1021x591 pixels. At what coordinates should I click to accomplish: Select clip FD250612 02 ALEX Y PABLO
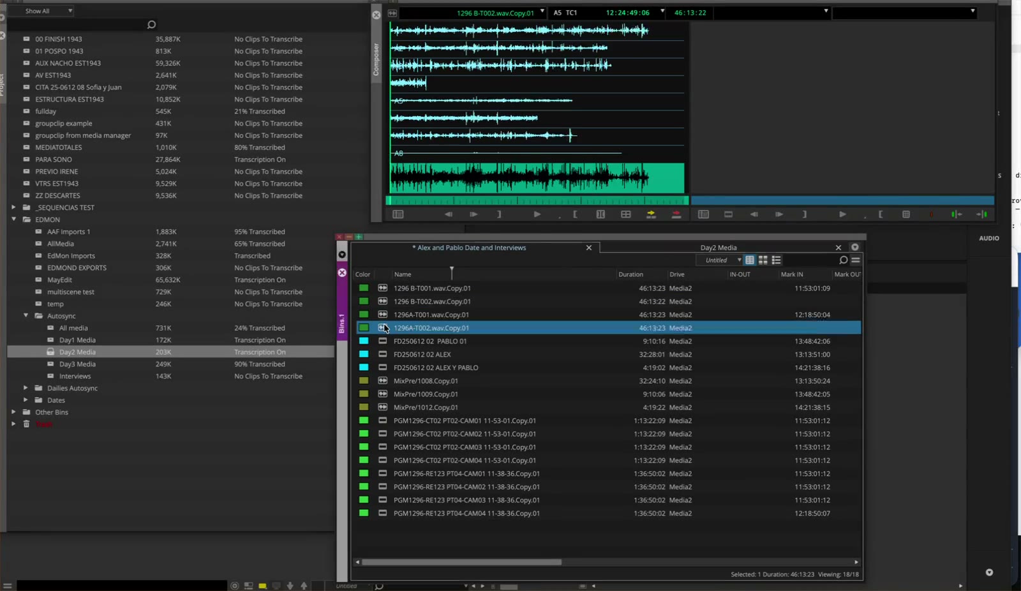click(436, 368)
